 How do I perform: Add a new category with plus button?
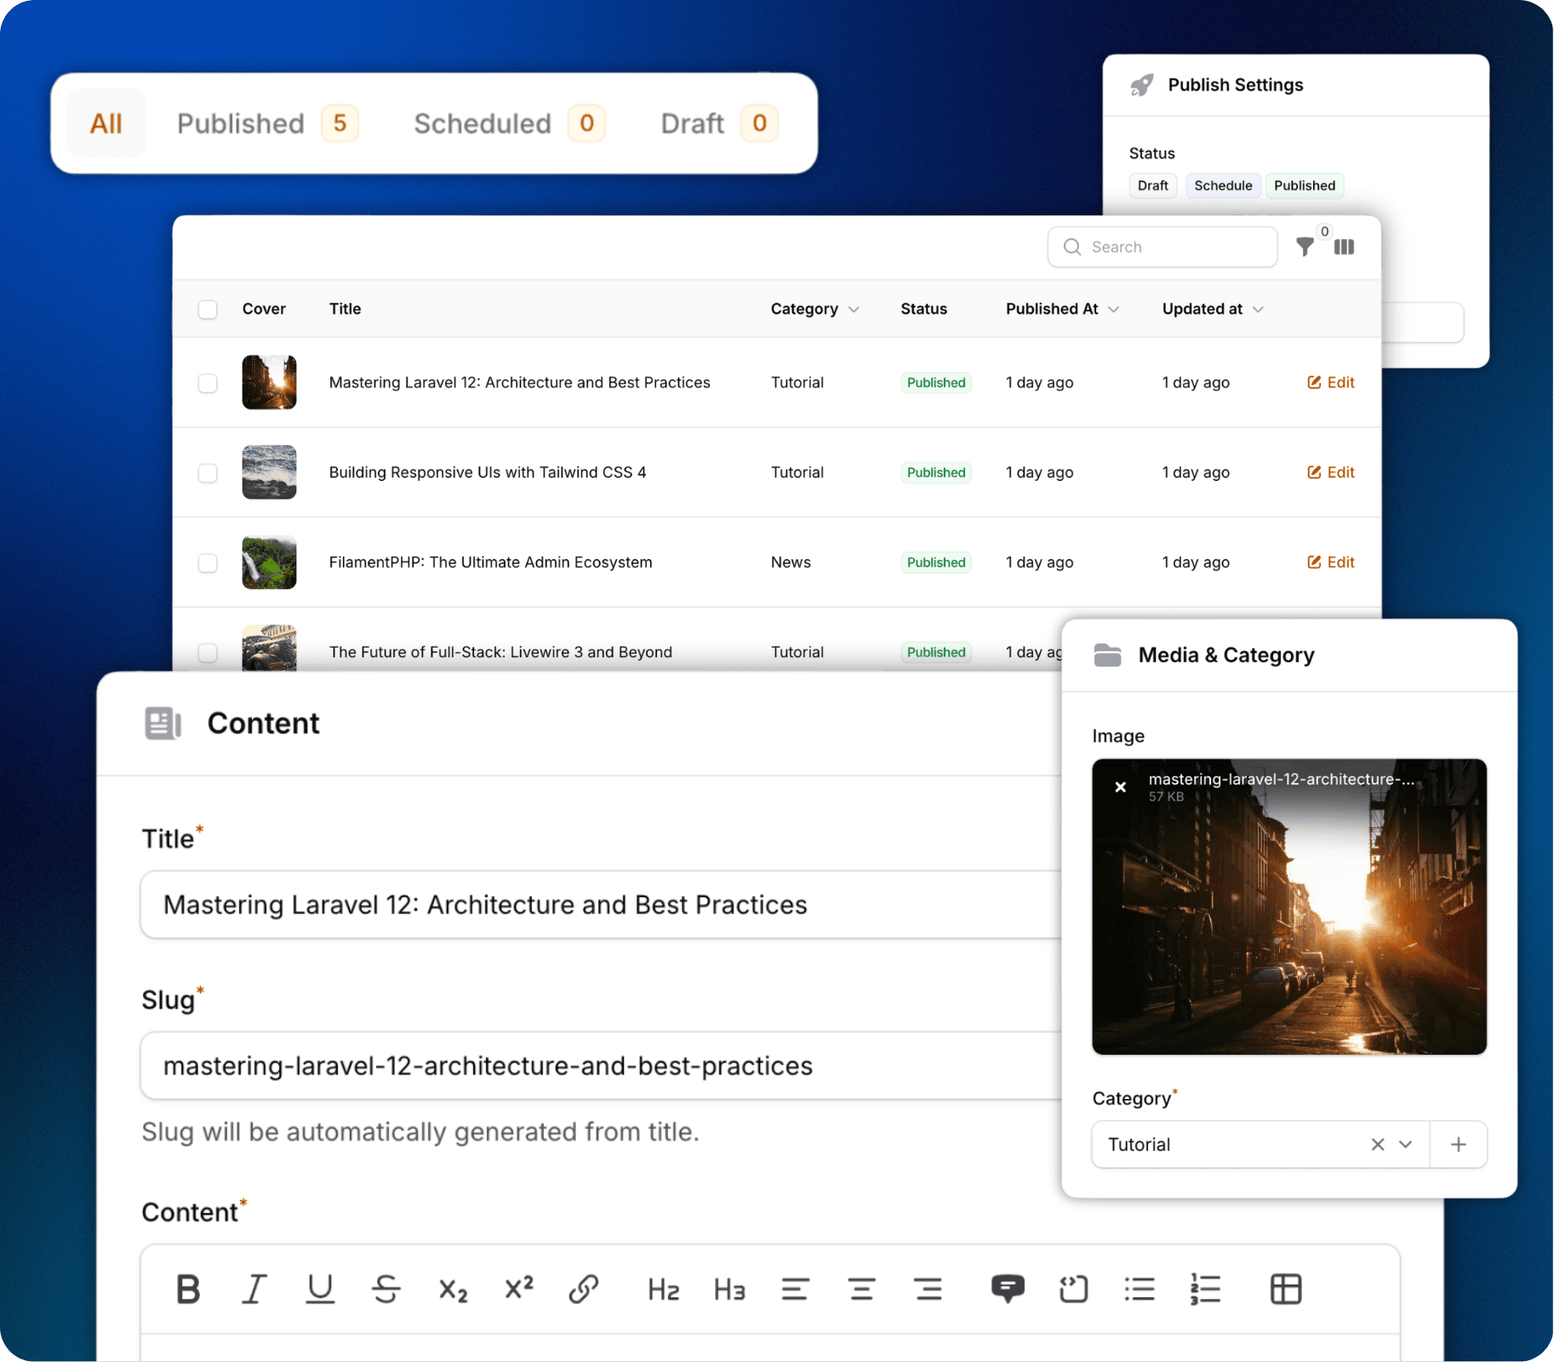click(1458, 1144)
